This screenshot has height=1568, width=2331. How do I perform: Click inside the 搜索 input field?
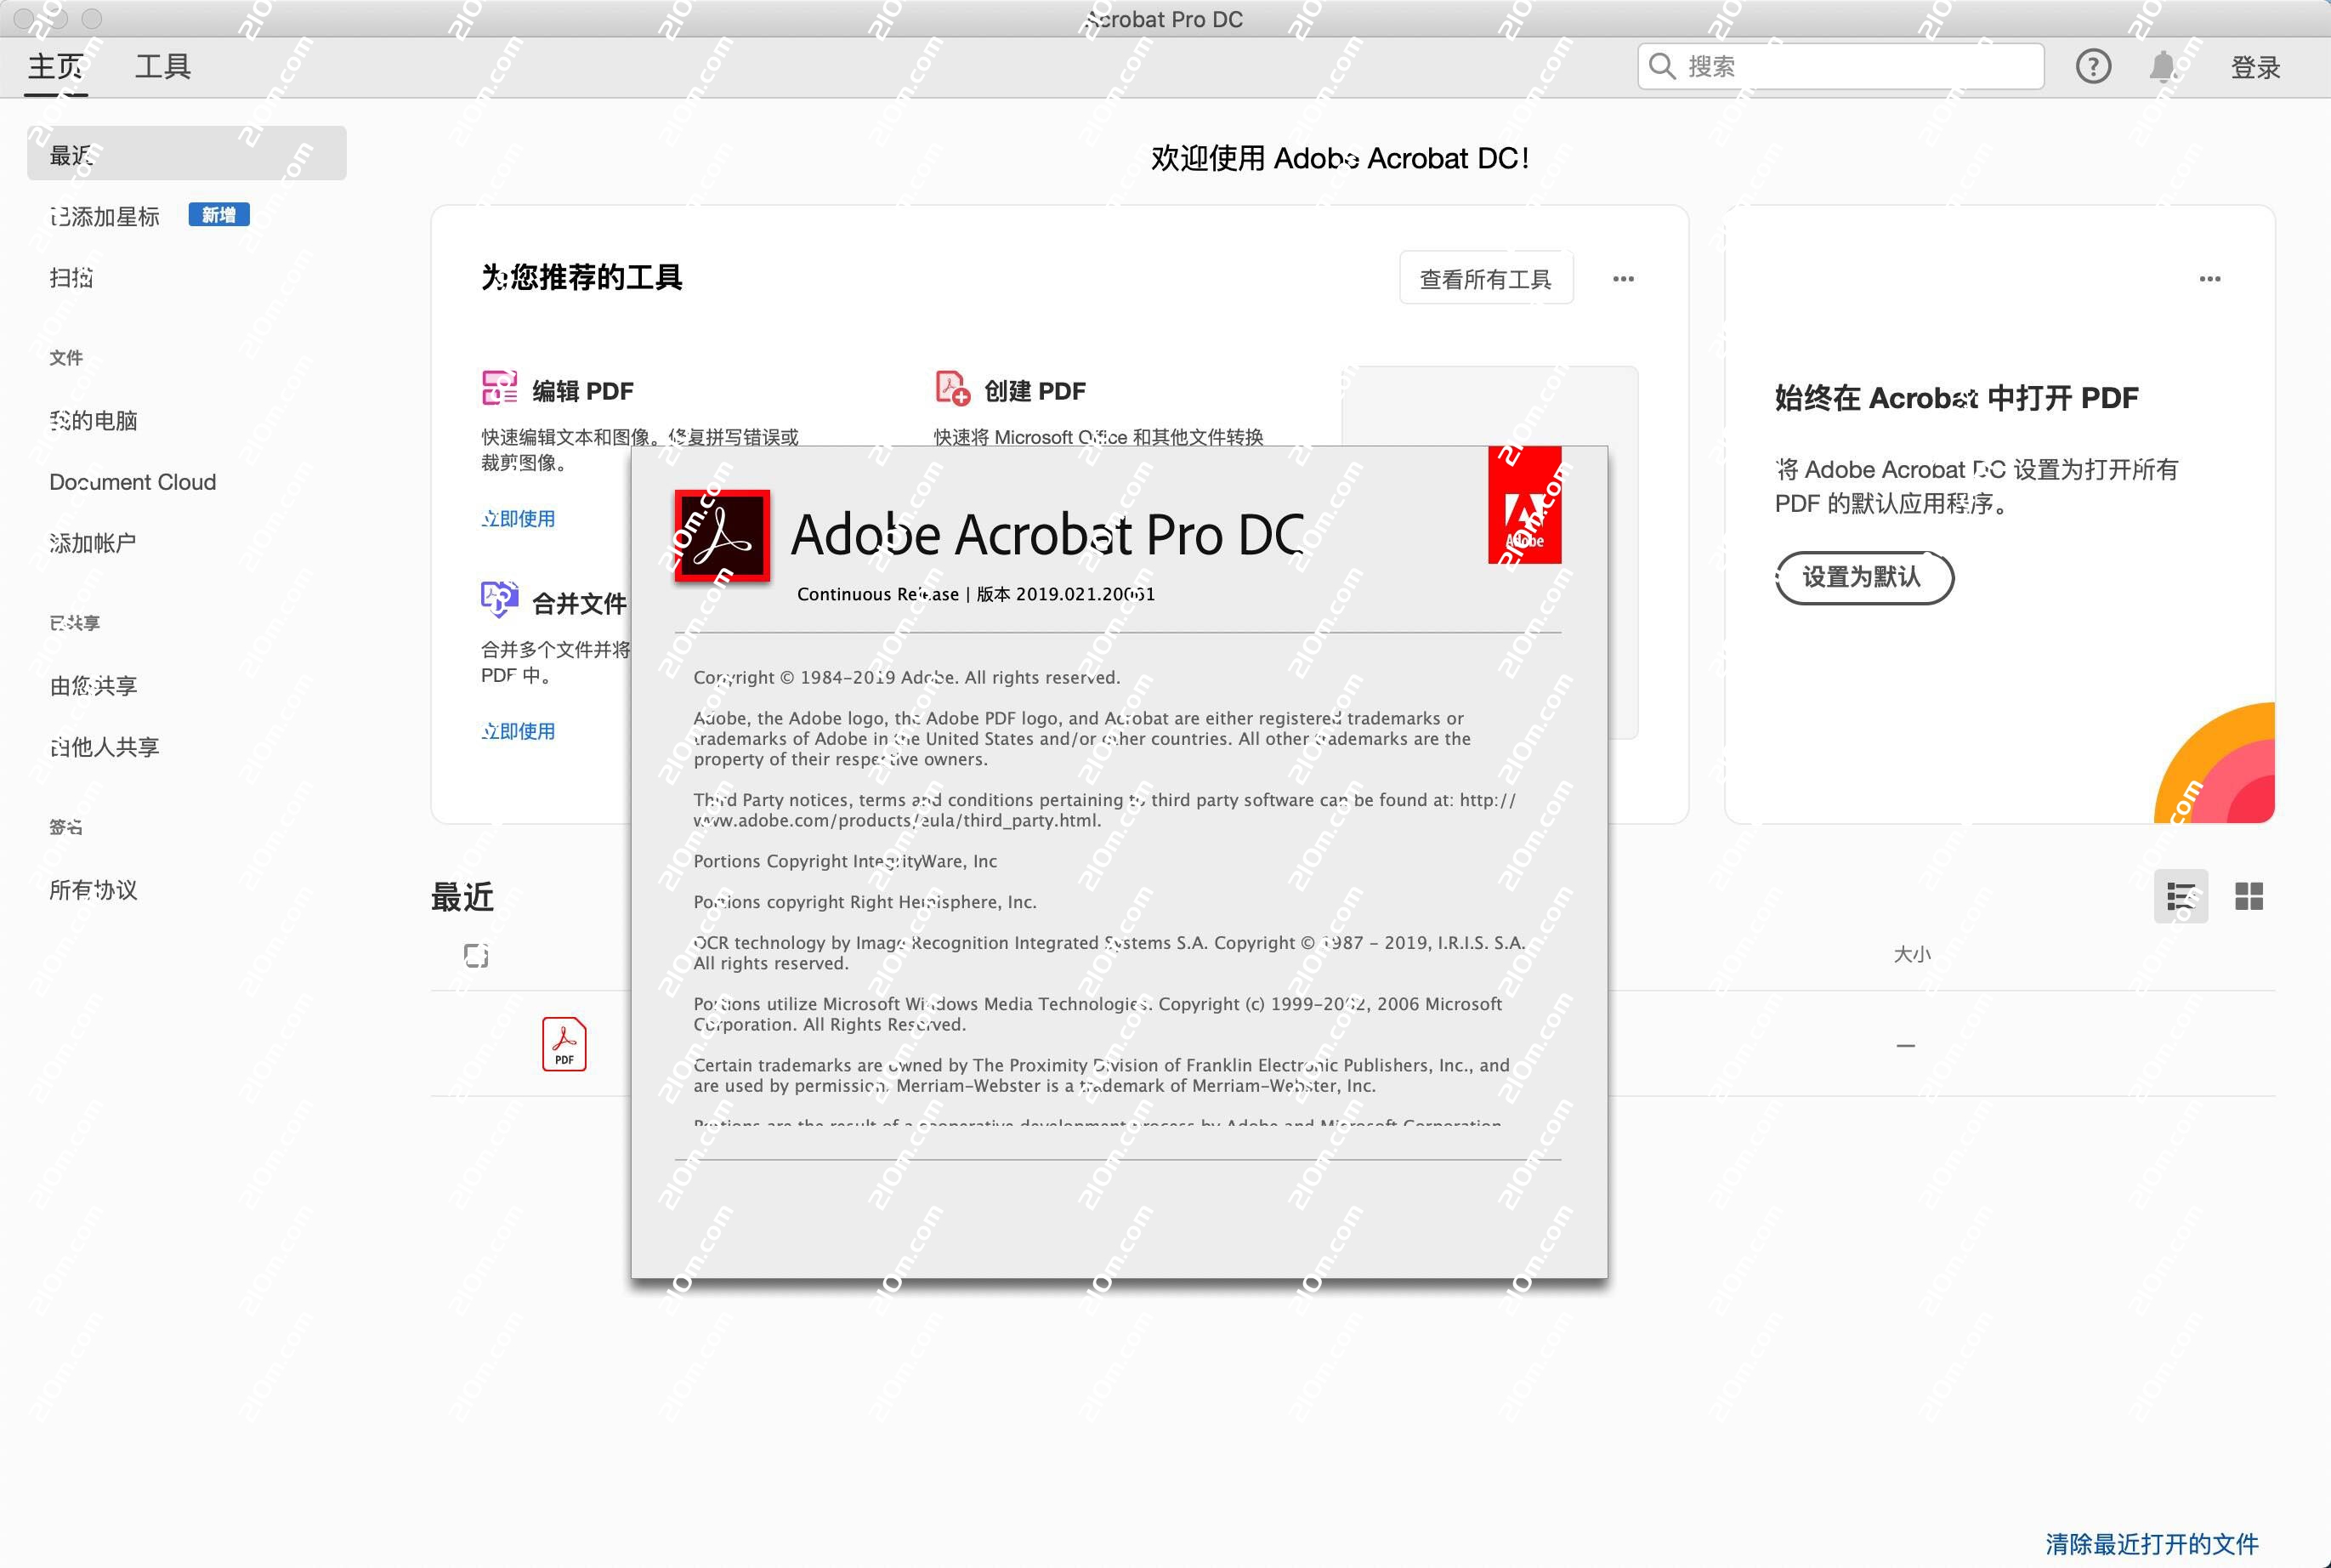1840,67
